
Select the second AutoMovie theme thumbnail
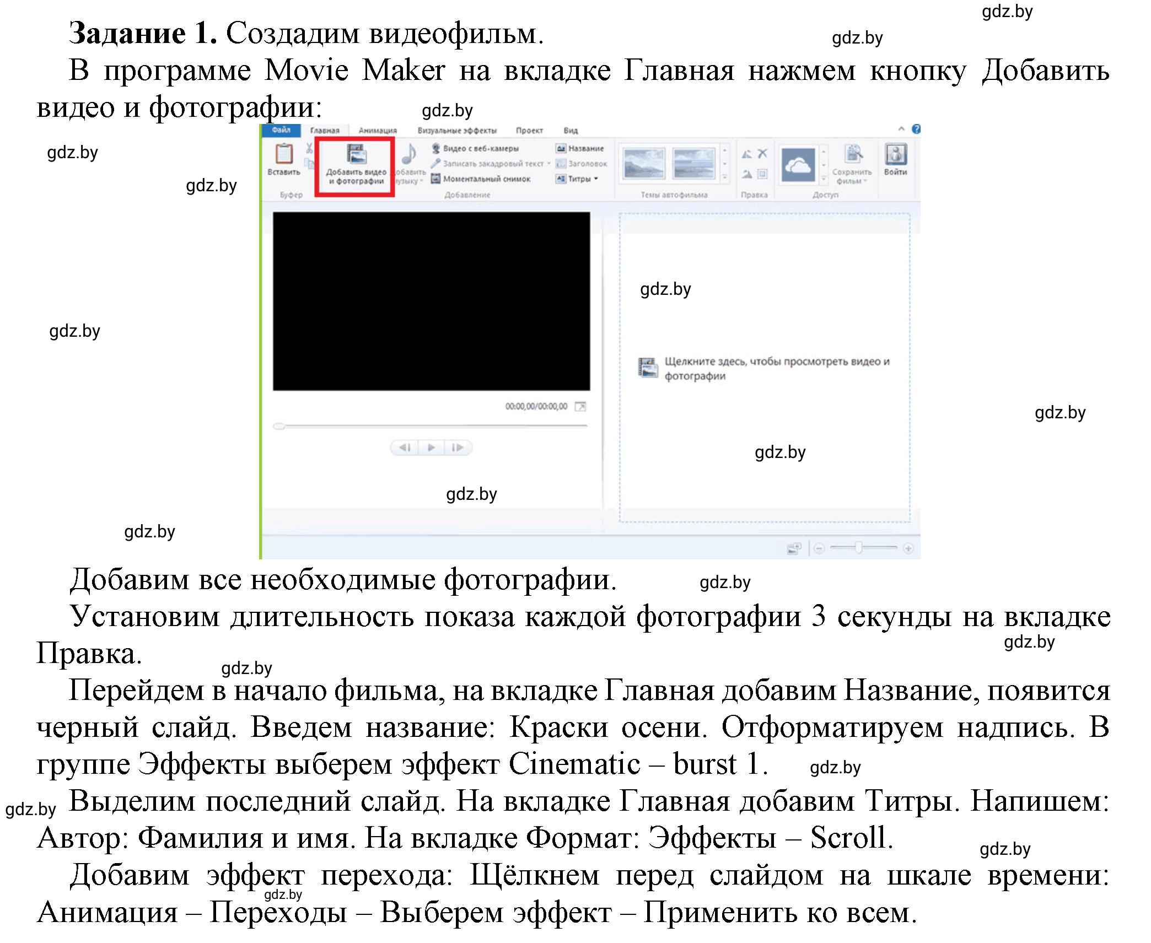(x=693, y=164)
